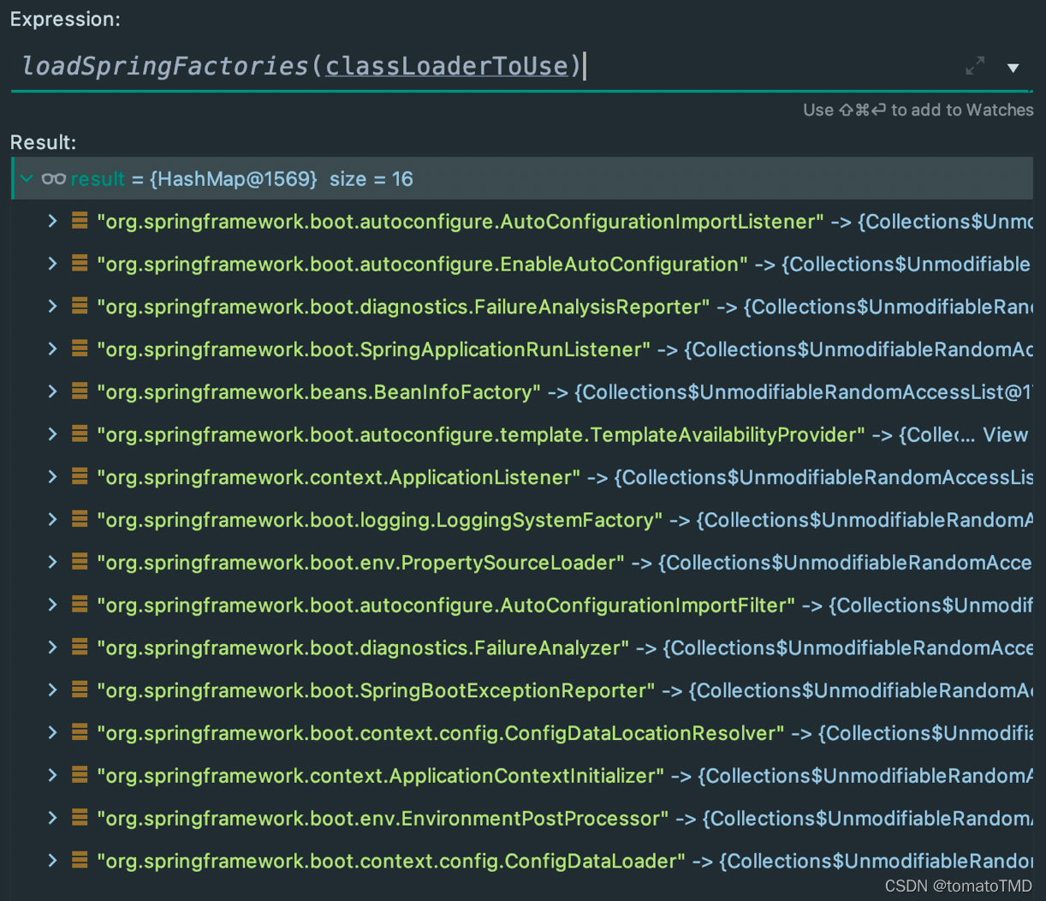The width and height of the screenshot is (1046, 901).
Task: Expand the SpringApplicationRunListener entry
Action: coord(52,349)
